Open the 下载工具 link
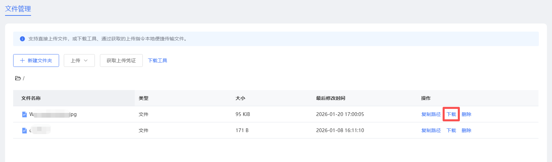 (x=157, y=60)
